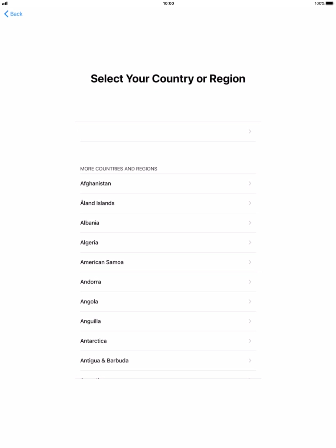Click the cellular signal strength icon

4,3
